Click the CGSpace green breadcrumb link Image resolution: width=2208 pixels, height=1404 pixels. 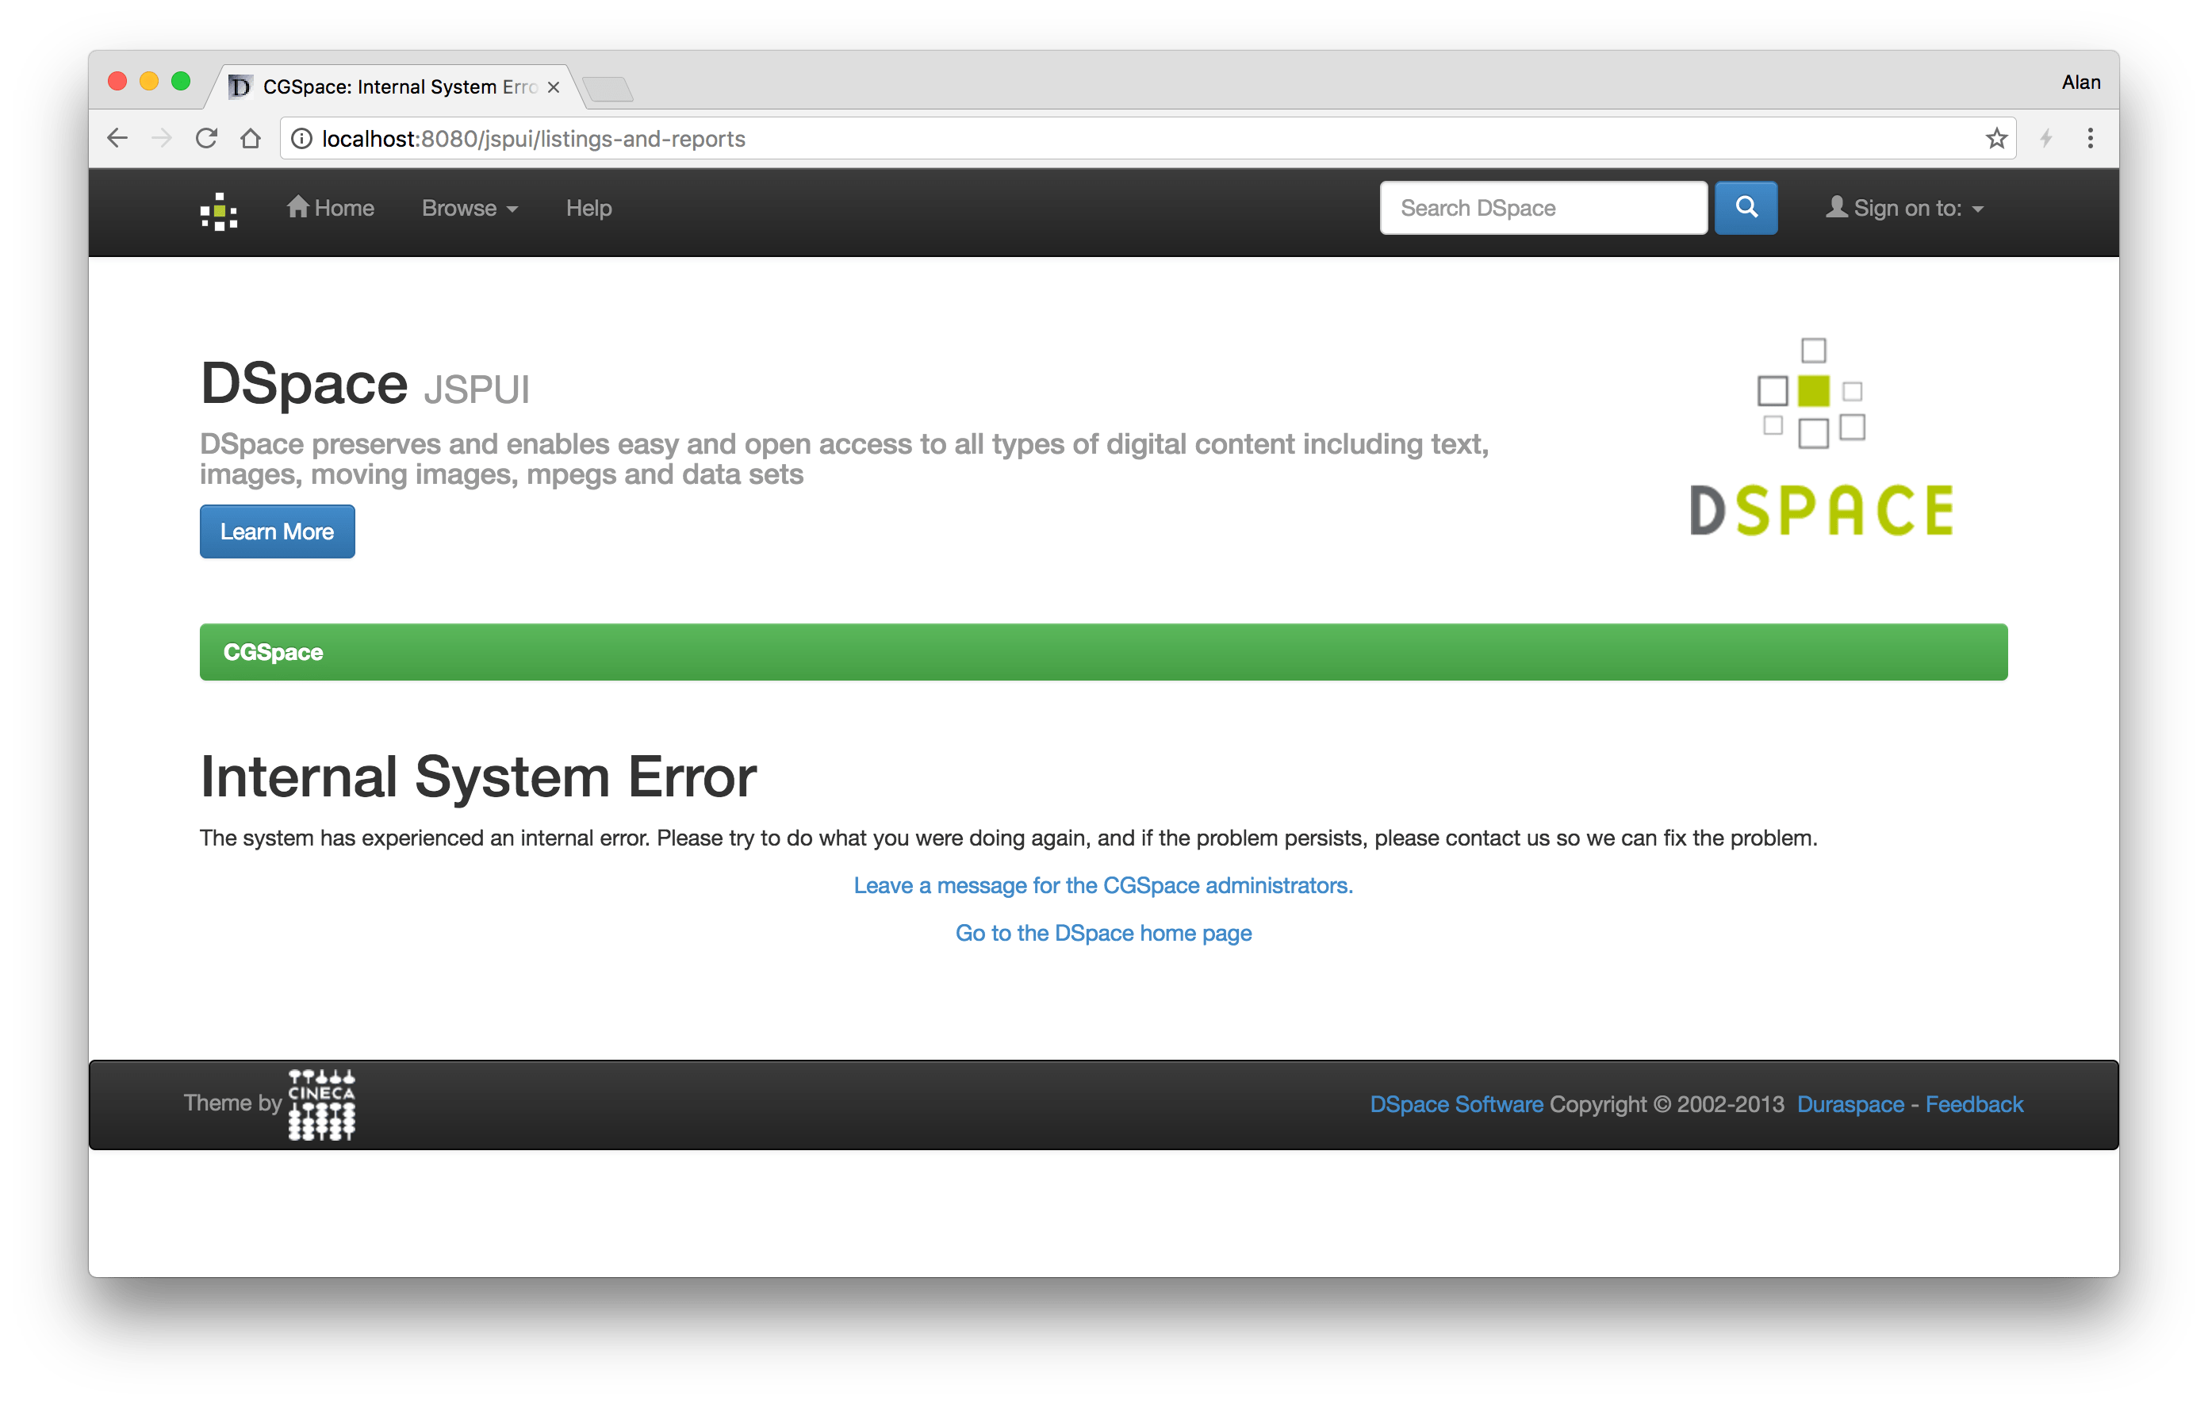274,652
